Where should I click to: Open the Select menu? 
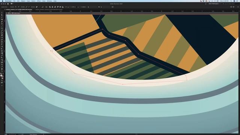tap(33, 1)
